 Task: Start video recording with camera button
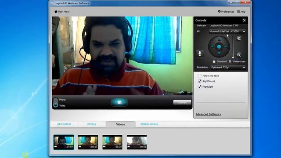pos(119,102)
